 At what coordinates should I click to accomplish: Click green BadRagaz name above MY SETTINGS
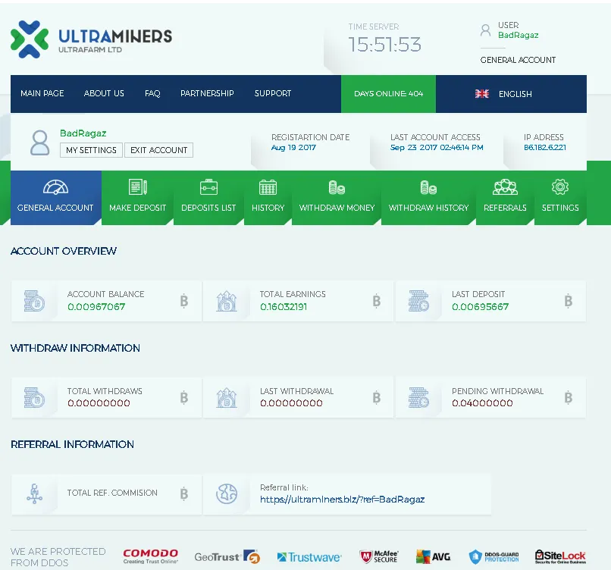pyautogui.click(x=83, y=133)
